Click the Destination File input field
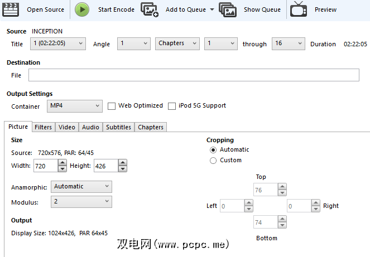Viewport: 370px width, 257px height. tap(194, 75)
